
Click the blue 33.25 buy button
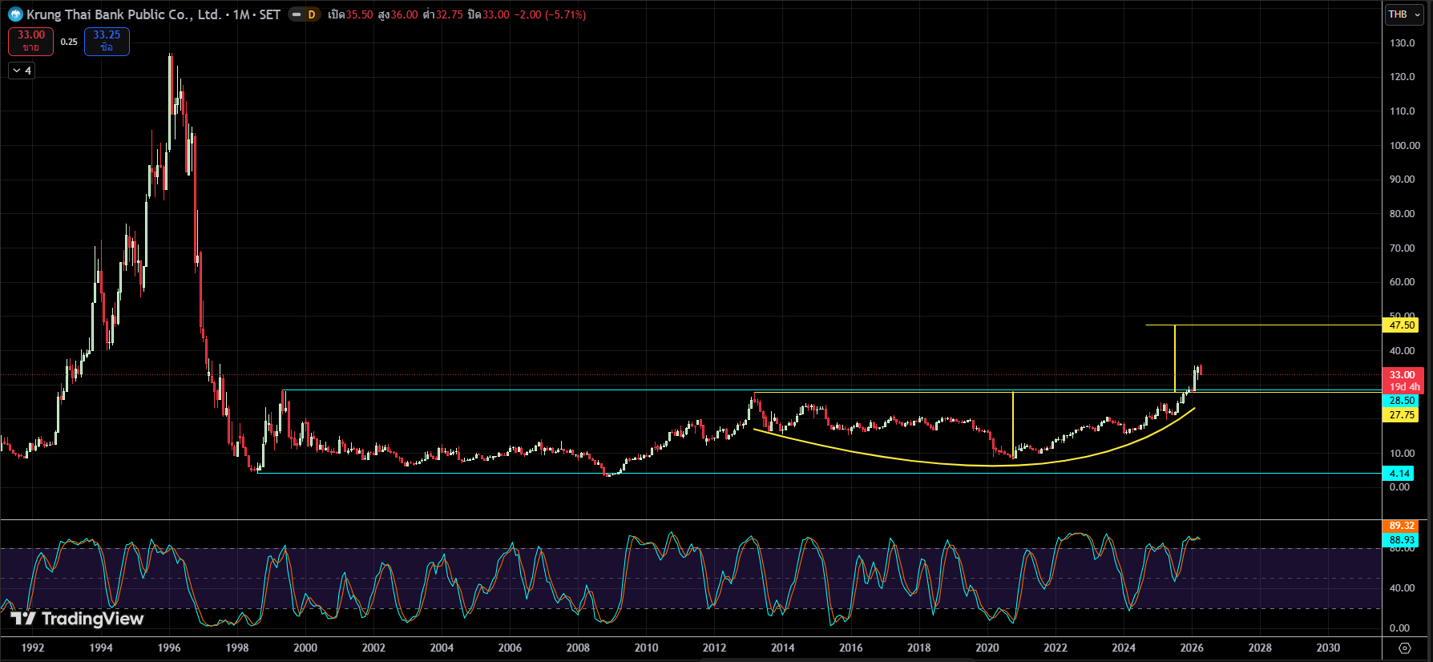click(107, 41)
